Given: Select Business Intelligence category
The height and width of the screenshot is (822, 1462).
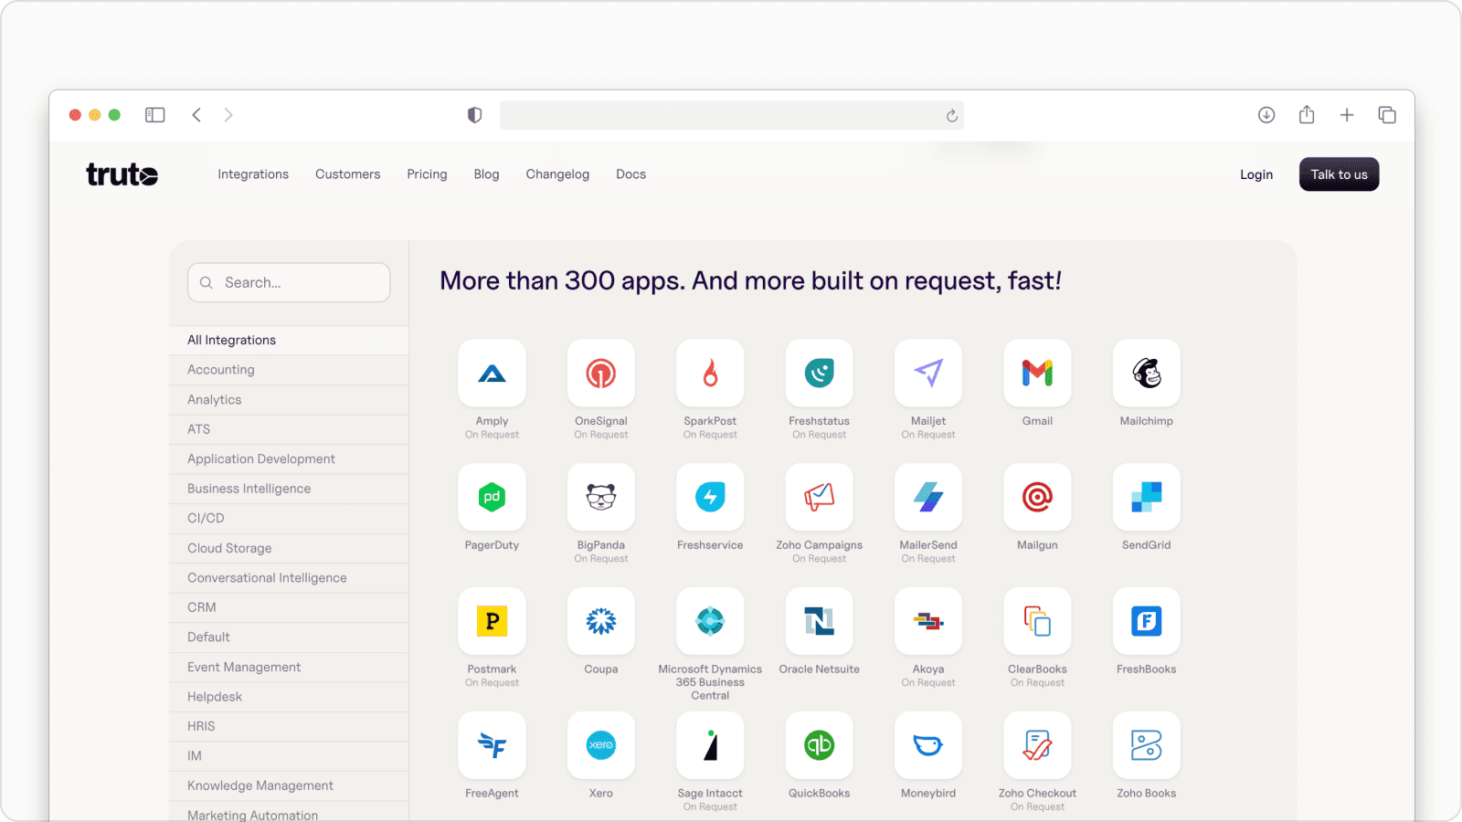Looking at the screenshot, I should click(289, 489).
